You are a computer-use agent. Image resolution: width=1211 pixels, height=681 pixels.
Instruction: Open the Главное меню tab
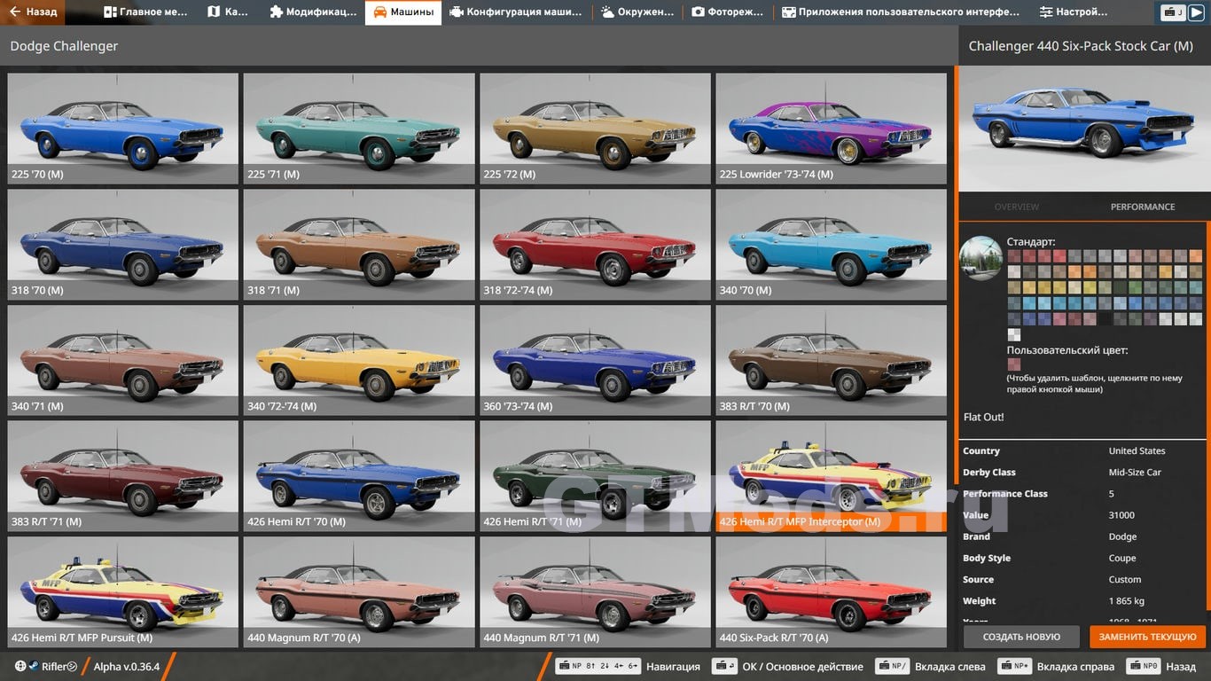pyautogui.click(x=145, y=12)
